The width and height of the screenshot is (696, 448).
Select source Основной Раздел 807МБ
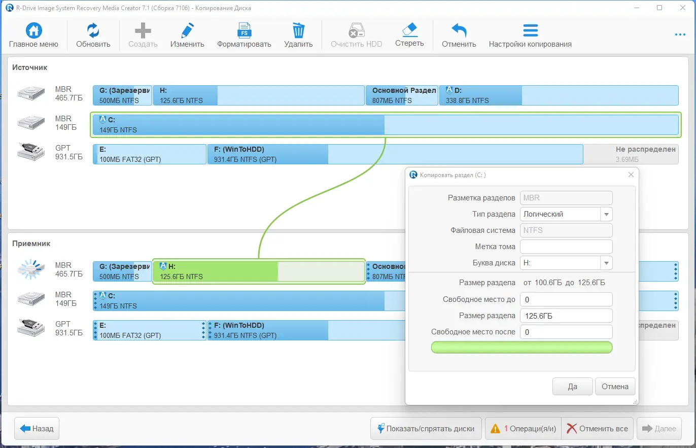click(402, 95)
